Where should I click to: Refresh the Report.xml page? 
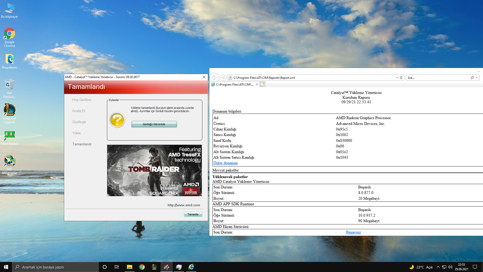pos(401,78)
